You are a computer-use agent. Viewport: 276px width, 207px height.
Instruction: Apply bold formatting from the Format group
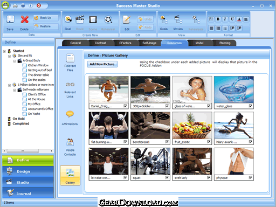(218, 19)
